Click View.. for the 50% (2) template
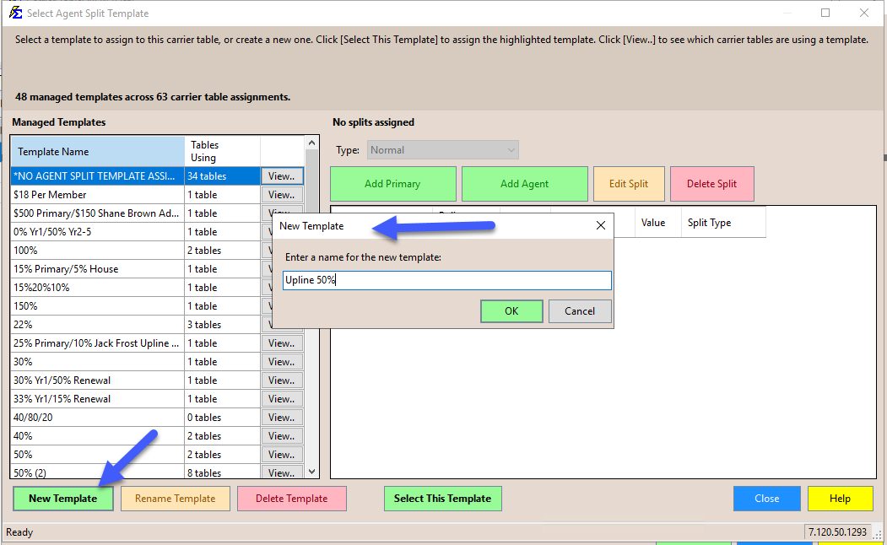 click(x=282, y=472)
